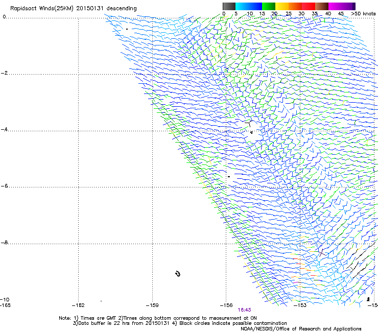Click the longitude axis label '-165'
This screenshot has height=332, width=378.
point(5,305)
